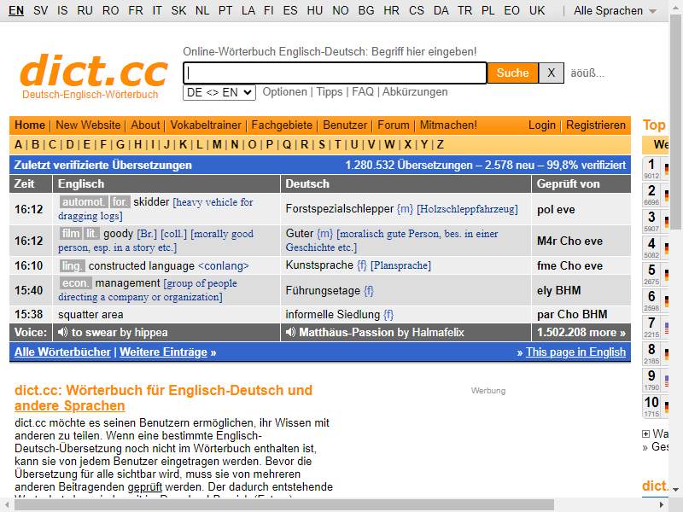Play voice audio for "to swear"

coord(62,332)
